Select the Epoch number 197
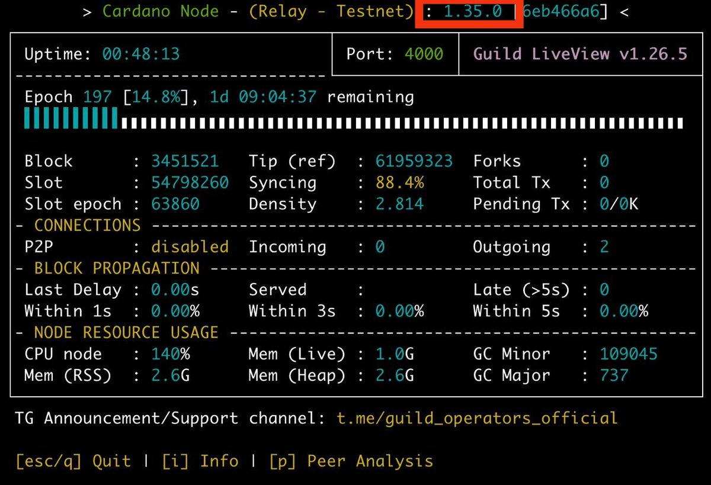Image resolution: width=711 pixels, height=485 pixels. click(x=97, y=97)
